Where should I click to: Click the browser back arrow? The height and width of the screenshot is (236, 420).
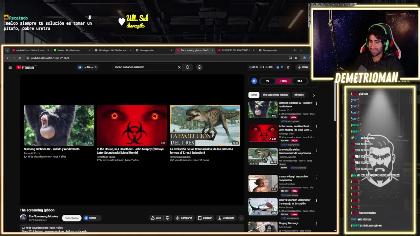click(x=8, y=58)
